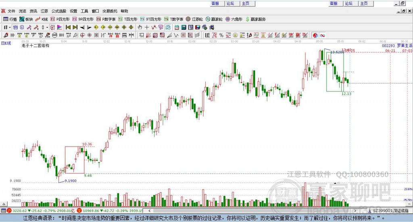
Task: Jump to last bar icon
Action: coord(75,27)
